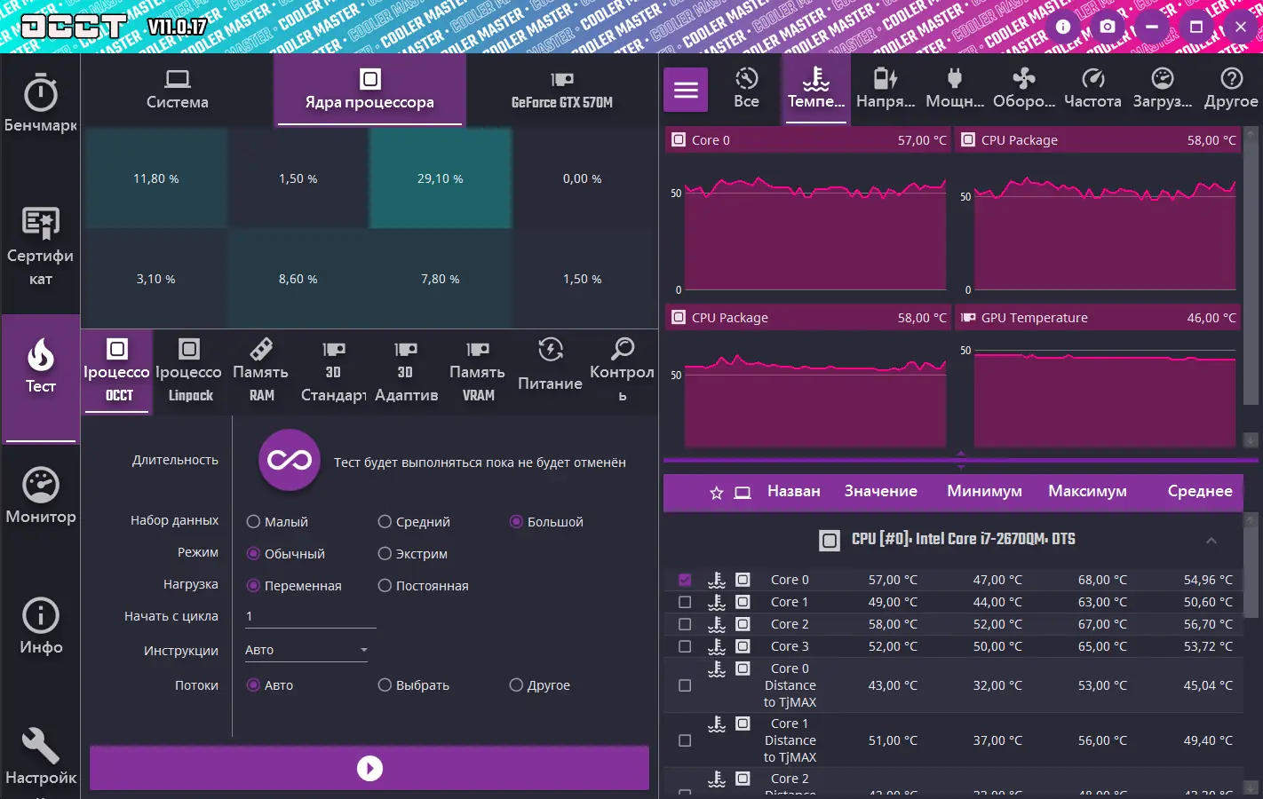Click the splitter handle between graphs and table
Viewport: 1263px width, 799px height.
click(x=960, y=460)
